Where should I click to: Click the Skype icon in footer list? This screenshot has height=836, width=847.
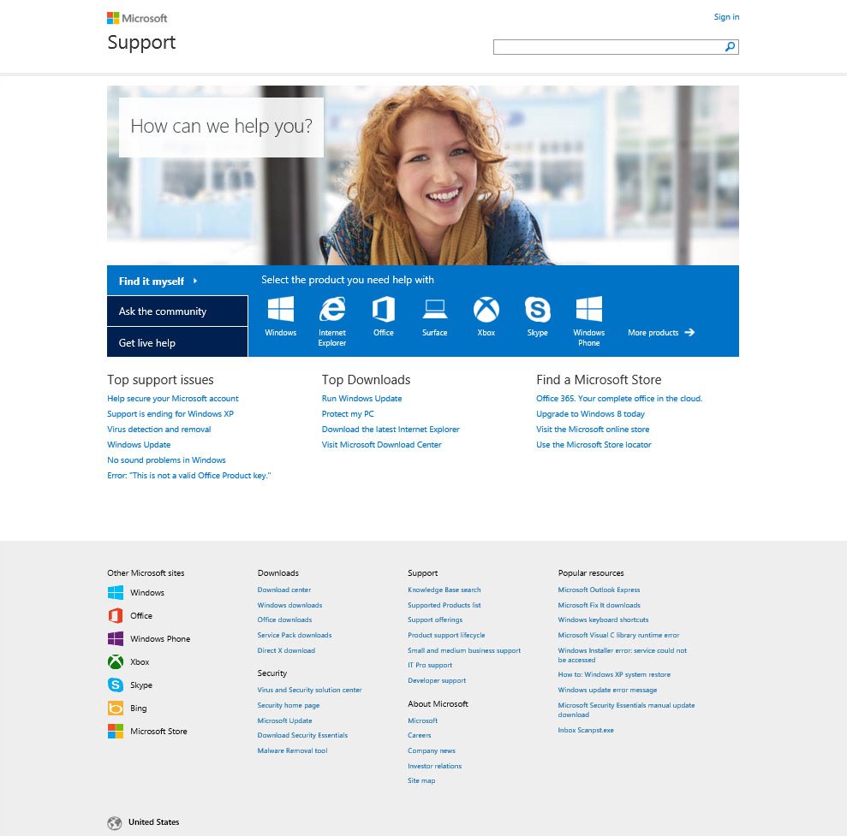point(116,685)
